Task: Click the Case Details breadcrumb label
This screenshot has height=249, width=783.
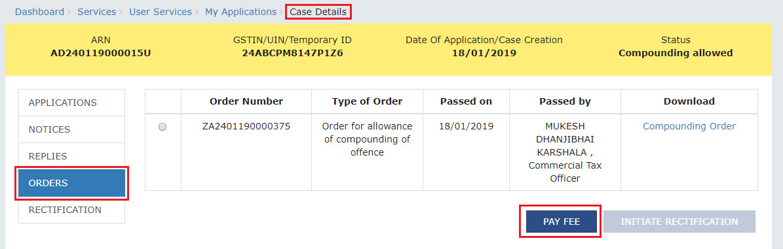Action: coord(318,12)
